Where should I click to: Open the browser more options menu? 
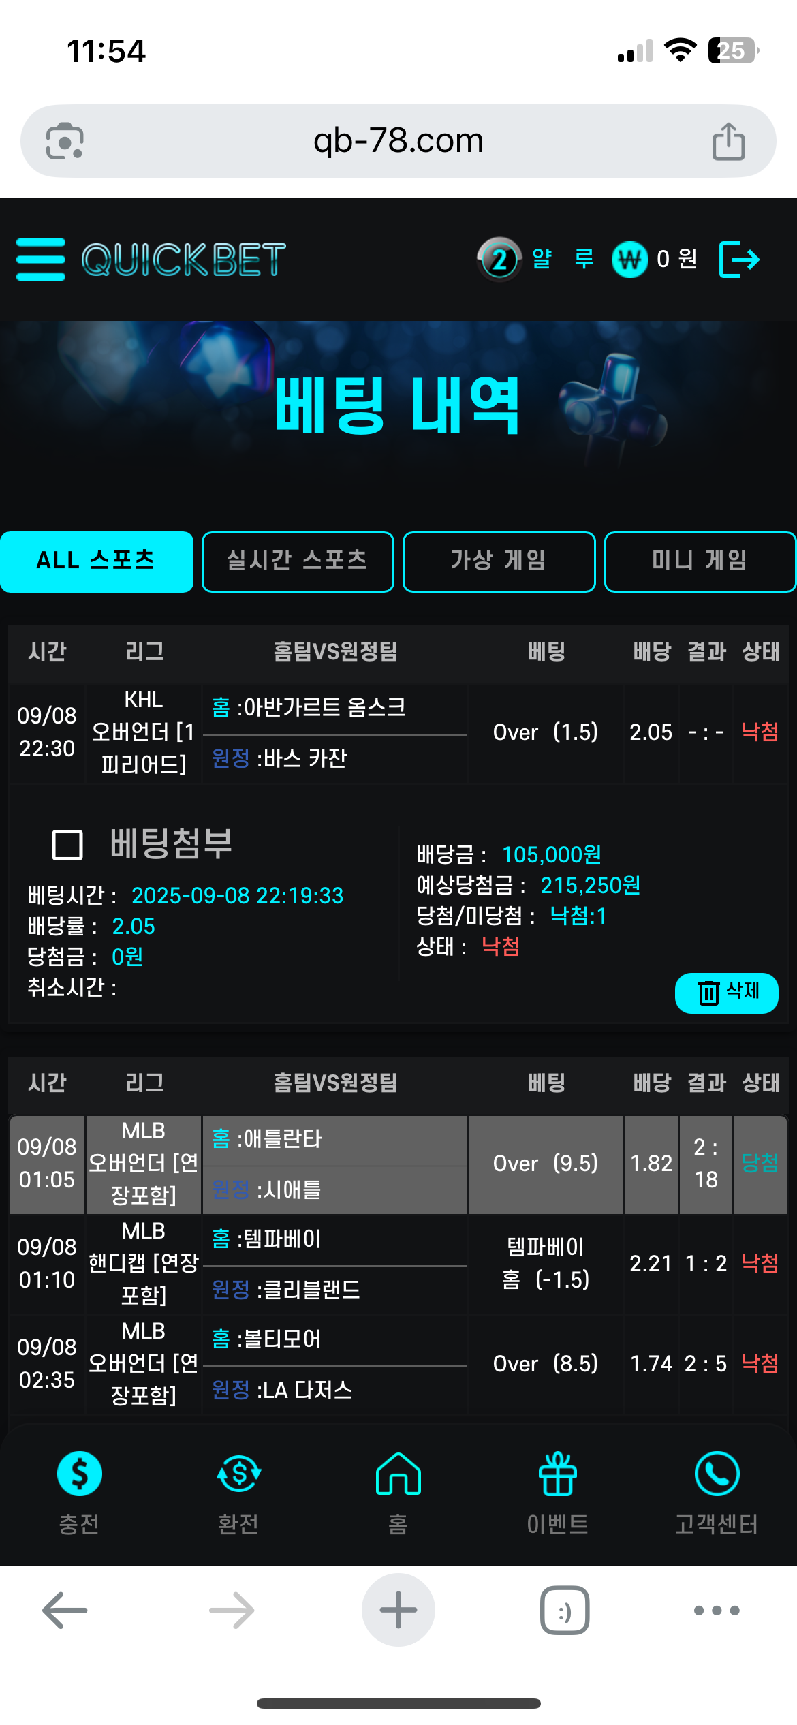(x=716, y=1610)
